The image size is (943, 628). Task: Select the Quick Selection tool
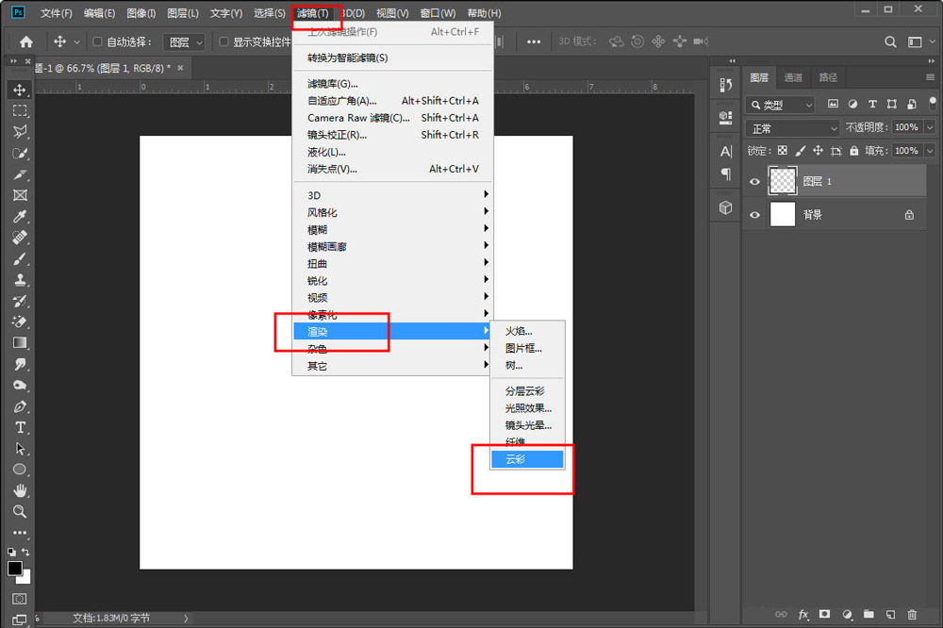coord(20,154)
